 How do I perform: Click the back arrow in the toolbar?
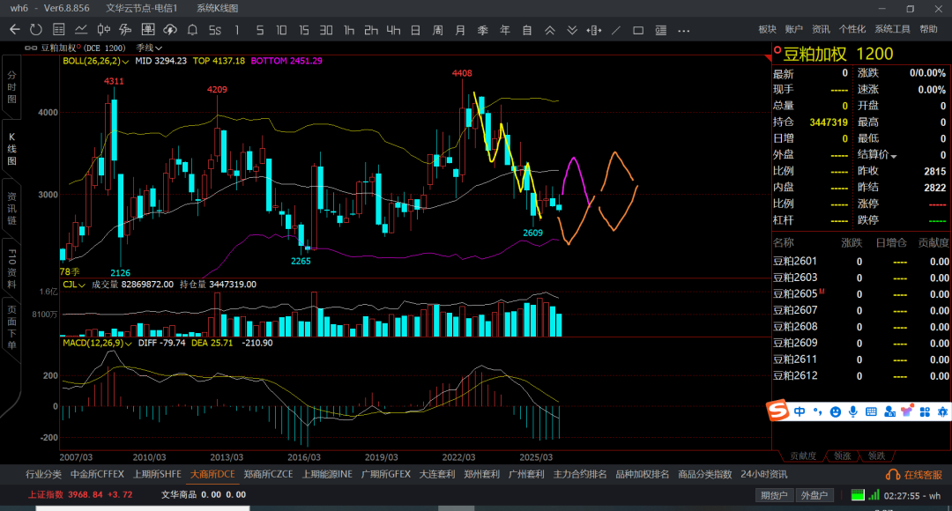(x=14, y=29)
